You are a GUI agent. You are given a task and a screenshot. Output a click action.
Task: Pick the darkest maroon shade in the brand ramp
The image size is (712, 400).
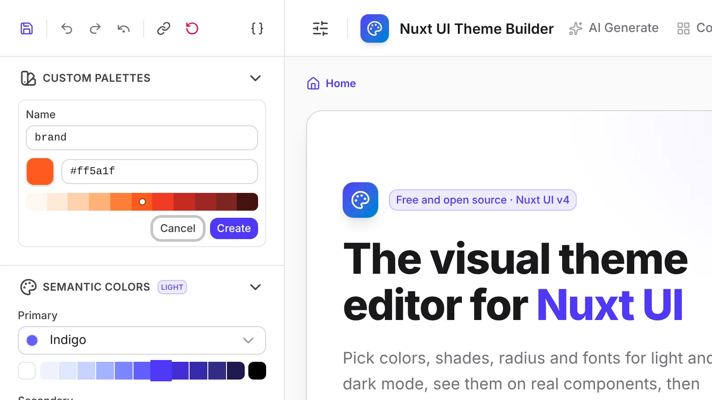247,202
